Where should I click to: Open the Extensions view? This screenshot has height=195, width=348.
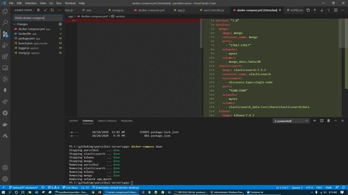5,56
